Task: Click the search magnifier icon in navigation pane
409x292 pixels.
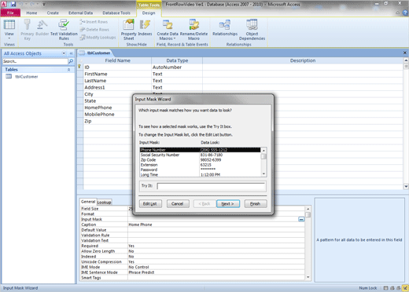Action: pyautogui.click(x=71, y=61)
